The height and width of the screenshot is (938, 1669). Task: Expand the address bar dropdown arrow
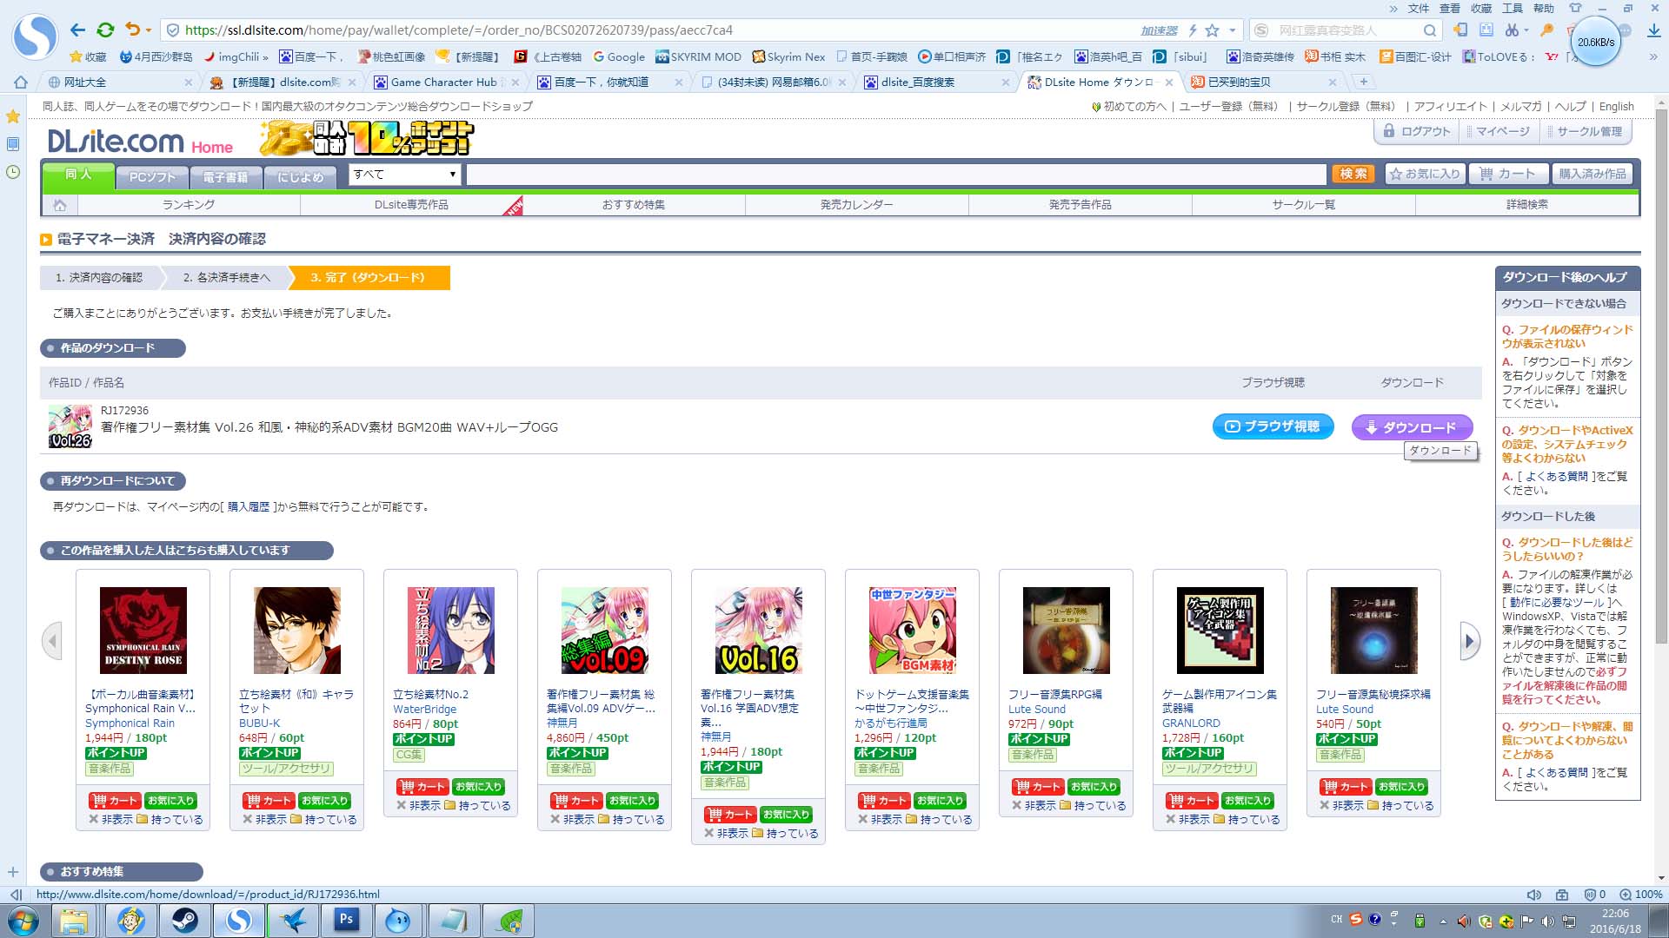click(1233, 30)
